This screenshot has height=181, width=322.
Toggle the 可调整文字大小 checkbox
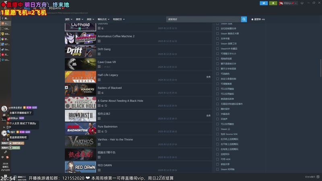217,53
